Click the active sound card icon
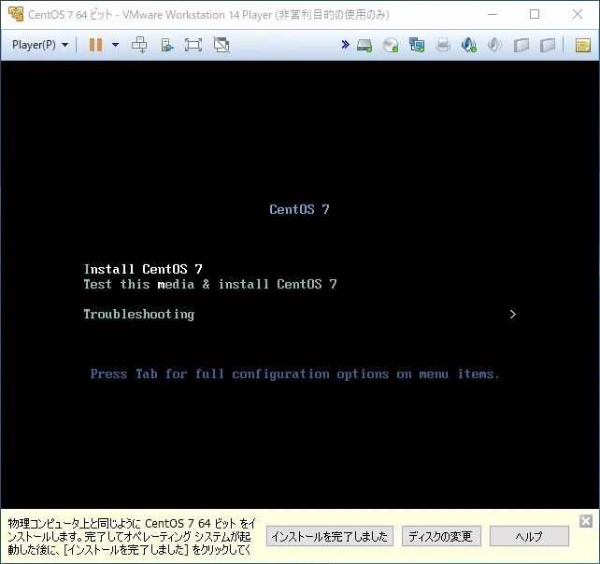Image resolution: width=600 pixels, height=564 pixels. [x=469, y=45]
